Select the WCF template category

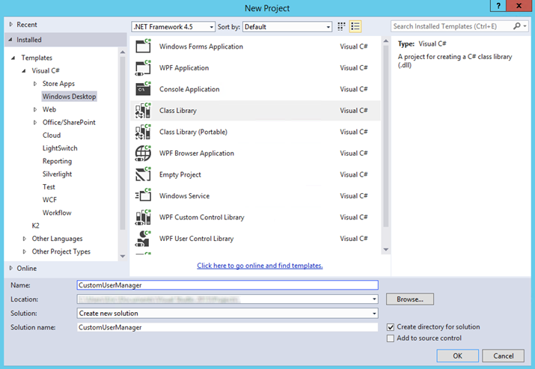pyautogui.click(x=49, y=200)
